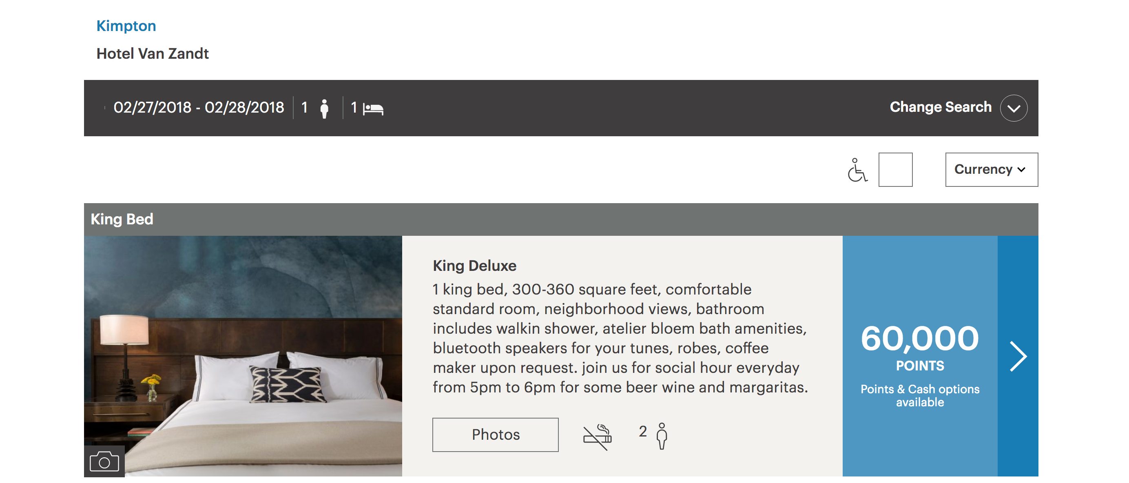
Task: Follow the Kimpton brand link
Action: [x=126, y=26]
